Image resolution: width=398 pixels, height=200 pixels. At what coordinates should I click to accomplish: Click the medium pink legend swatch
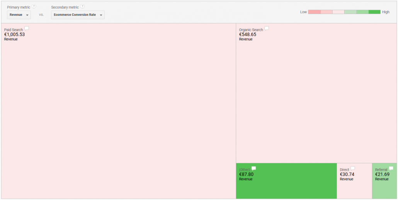tap(327, 12)
